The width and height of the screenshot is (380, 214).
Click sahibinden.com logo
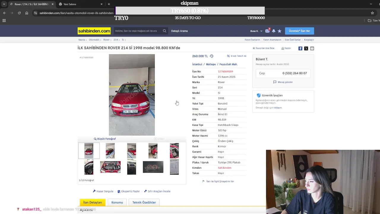pyautogui.click(x=94, y=31)
